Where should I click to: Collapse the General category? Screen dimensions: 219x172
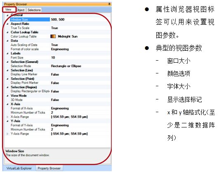click(x=7, y=15)
